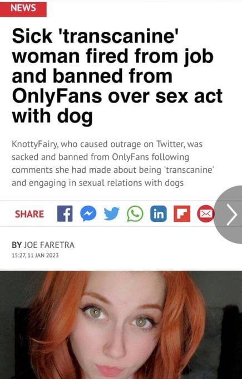Open the article's main photo
Image resolution: width=242 pixels, height=379 pixels.
tap(121, 325)
